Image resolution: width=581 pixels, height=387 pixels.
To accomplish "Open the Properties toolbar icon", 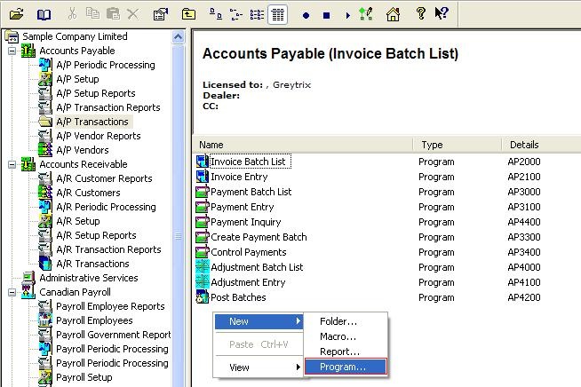I will tap(161, 14).
